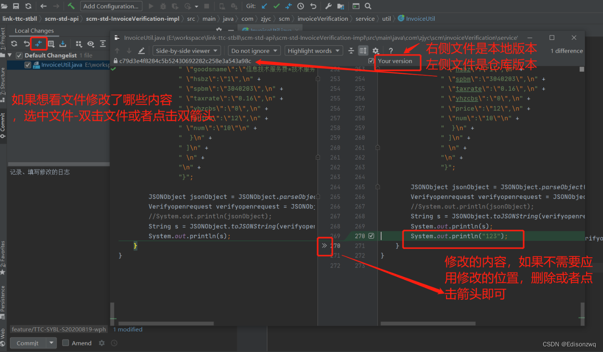This screenshot has width=603, height=352.
Task: Open the Do not ignore dropdown
Action: click(x=254, y=51)
